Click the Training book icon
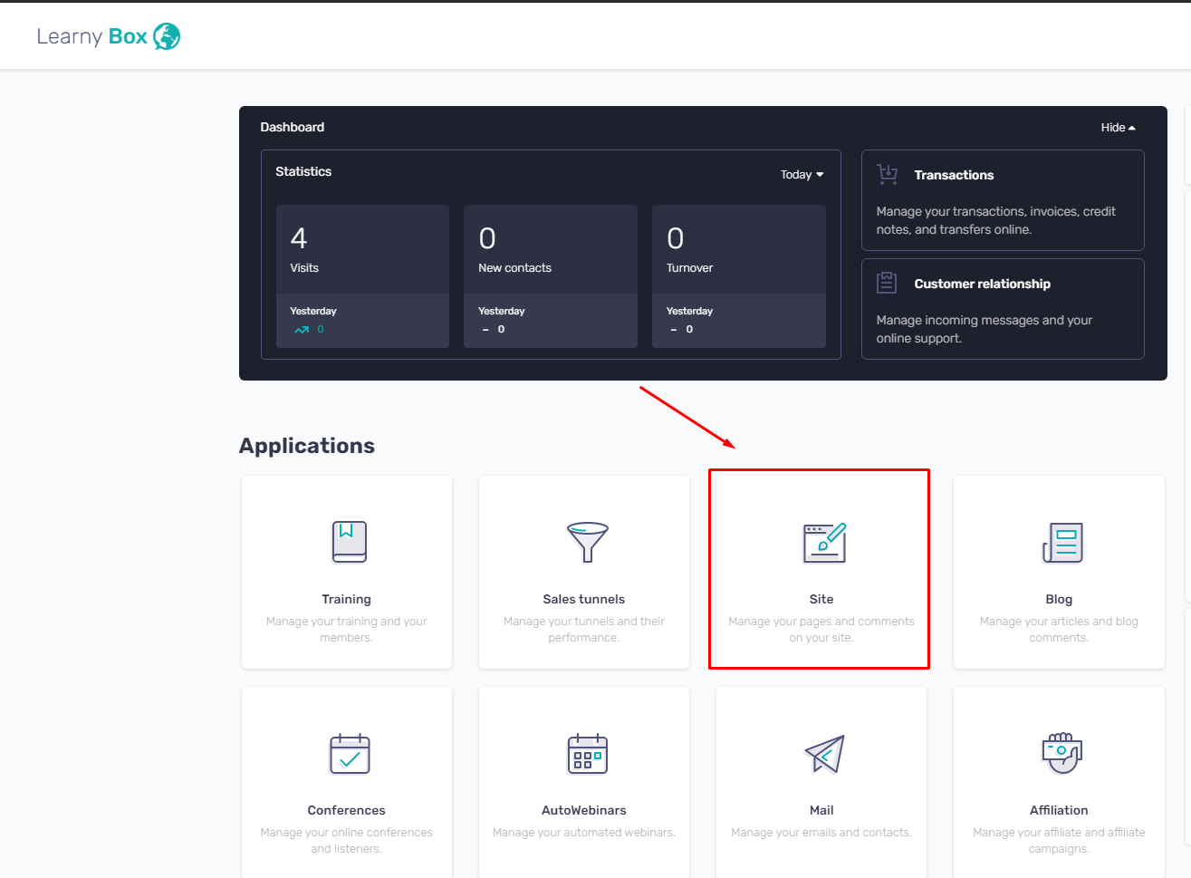Screen dimensions: 1191x878 (x=349, y=542)
